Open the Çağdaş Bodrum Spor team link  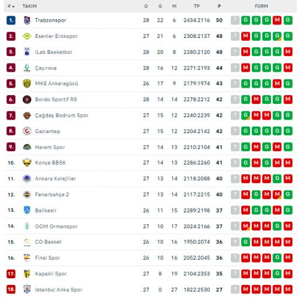(x=62, y=116)
